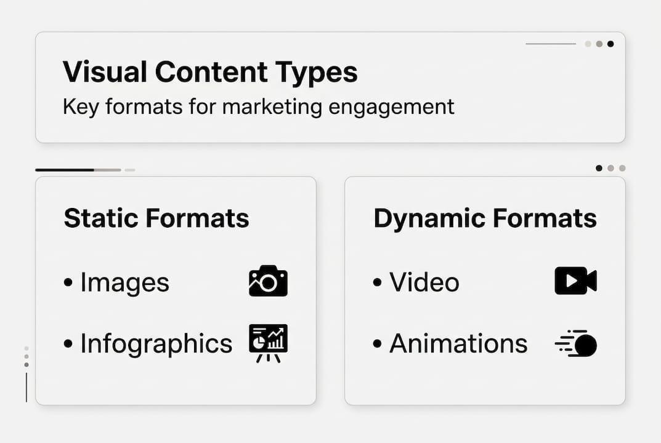Click the middle gray dot above Dynamic Formats

pyautogui.click(x=611, y=167)
